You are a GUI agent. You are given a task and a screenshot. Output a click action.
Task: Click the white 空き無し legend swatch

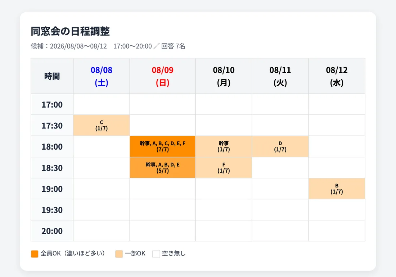point(156,254)
